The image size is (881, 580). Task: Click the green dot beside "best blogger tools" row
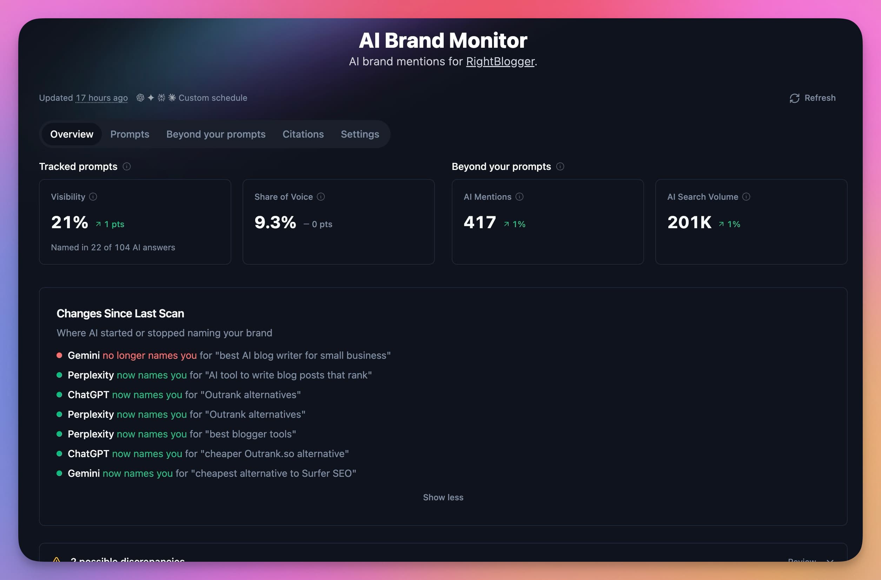click(59, 434)
